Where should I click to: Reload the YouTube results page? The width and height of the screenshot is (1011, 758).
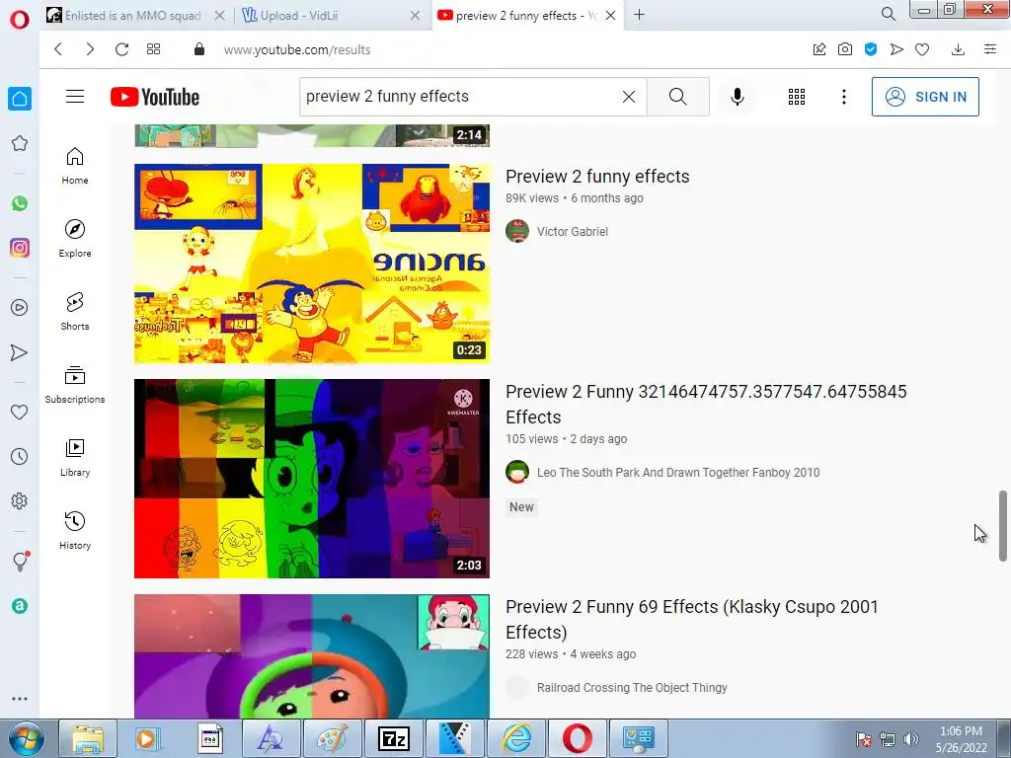(x=121, y=49)
